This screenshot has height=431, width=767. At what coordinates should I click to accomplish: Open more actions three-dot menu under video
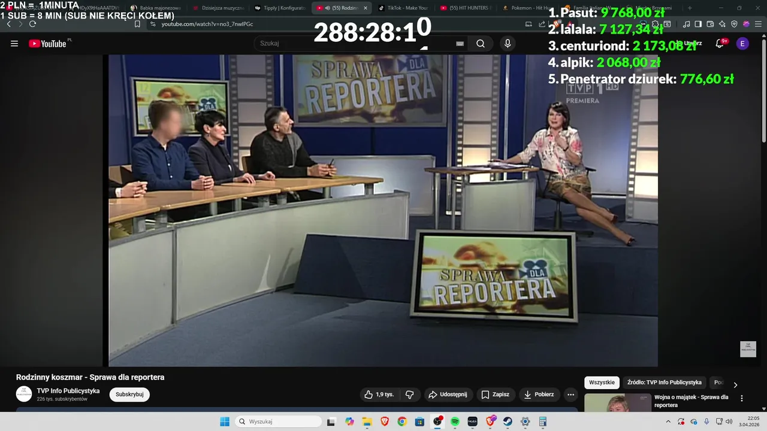pos(570,394)
